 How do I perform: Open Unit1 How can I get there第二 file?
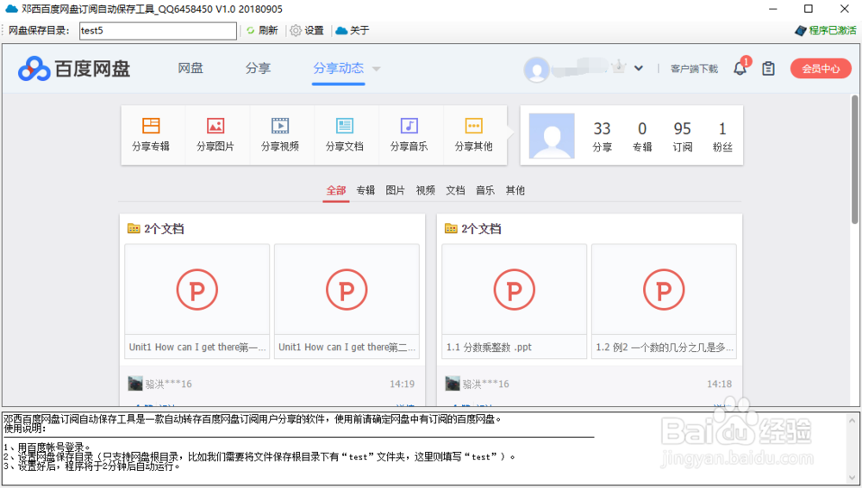(347, 301)
